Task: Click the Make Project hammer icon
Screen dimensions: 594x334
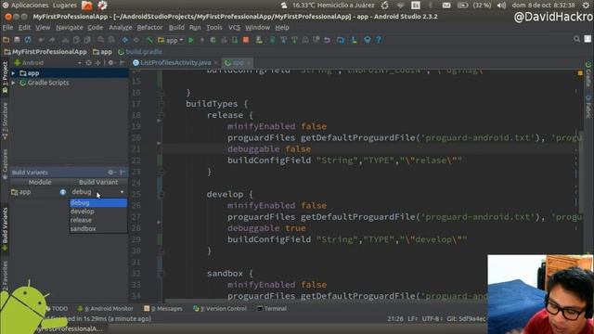Action: pos(149,40)
